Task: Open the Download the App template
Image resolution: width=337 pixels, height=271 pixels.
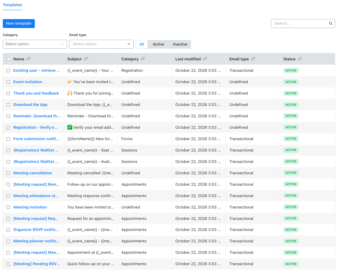Action: (30, 105)
